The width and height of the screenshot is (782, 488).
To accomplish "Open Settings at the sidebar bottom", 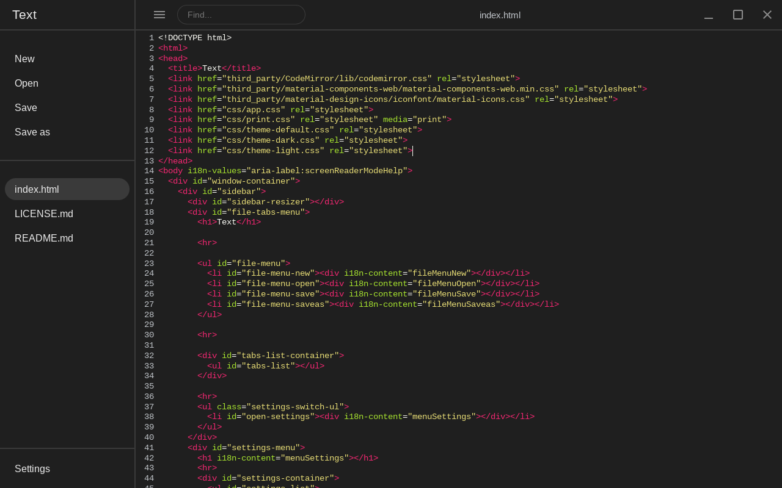I will [x=32, y=469].
